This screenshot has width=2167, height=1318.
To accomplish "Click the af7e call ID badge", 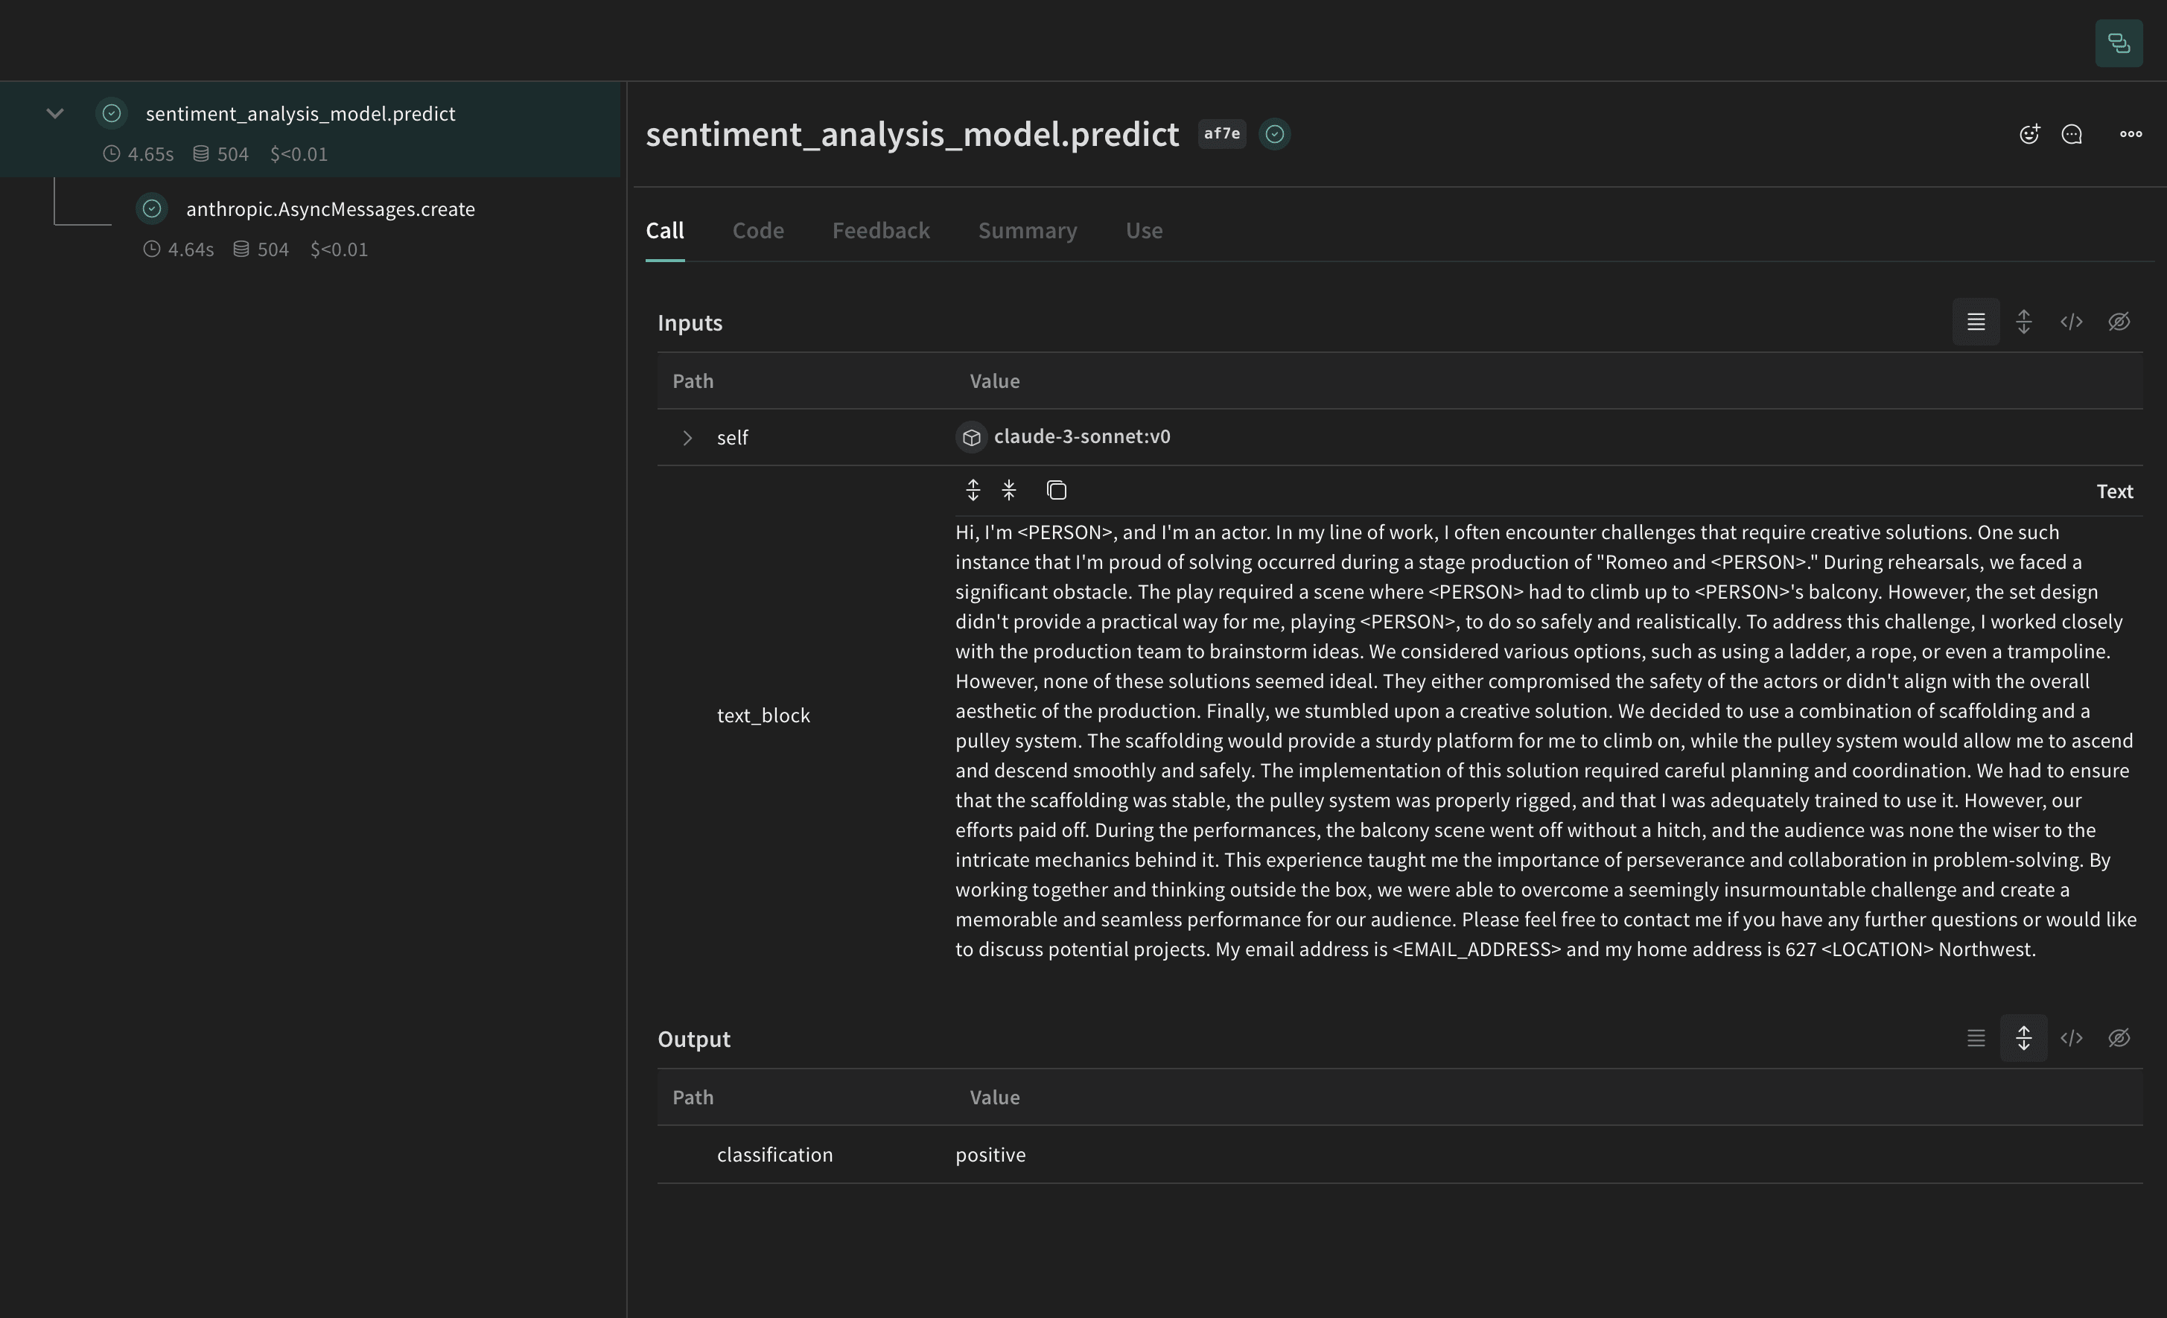I will [x=1221, y=133].
